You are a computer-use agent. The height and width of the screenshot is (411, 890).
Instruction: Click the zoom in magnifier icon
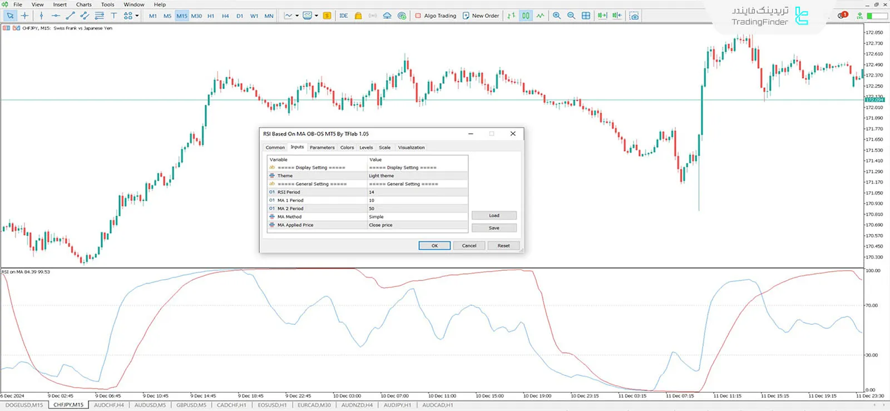557,16
